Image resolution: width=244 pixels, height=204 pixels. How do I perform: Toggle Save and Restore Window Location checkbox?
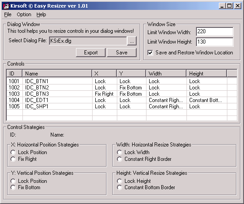[x=150, y=53]
